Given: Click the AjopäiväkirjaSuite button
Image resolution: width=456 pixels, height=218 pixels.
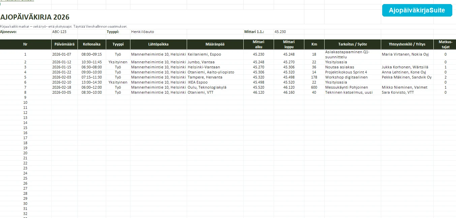Looking at the screenshot, I should (x=417, y=10).
